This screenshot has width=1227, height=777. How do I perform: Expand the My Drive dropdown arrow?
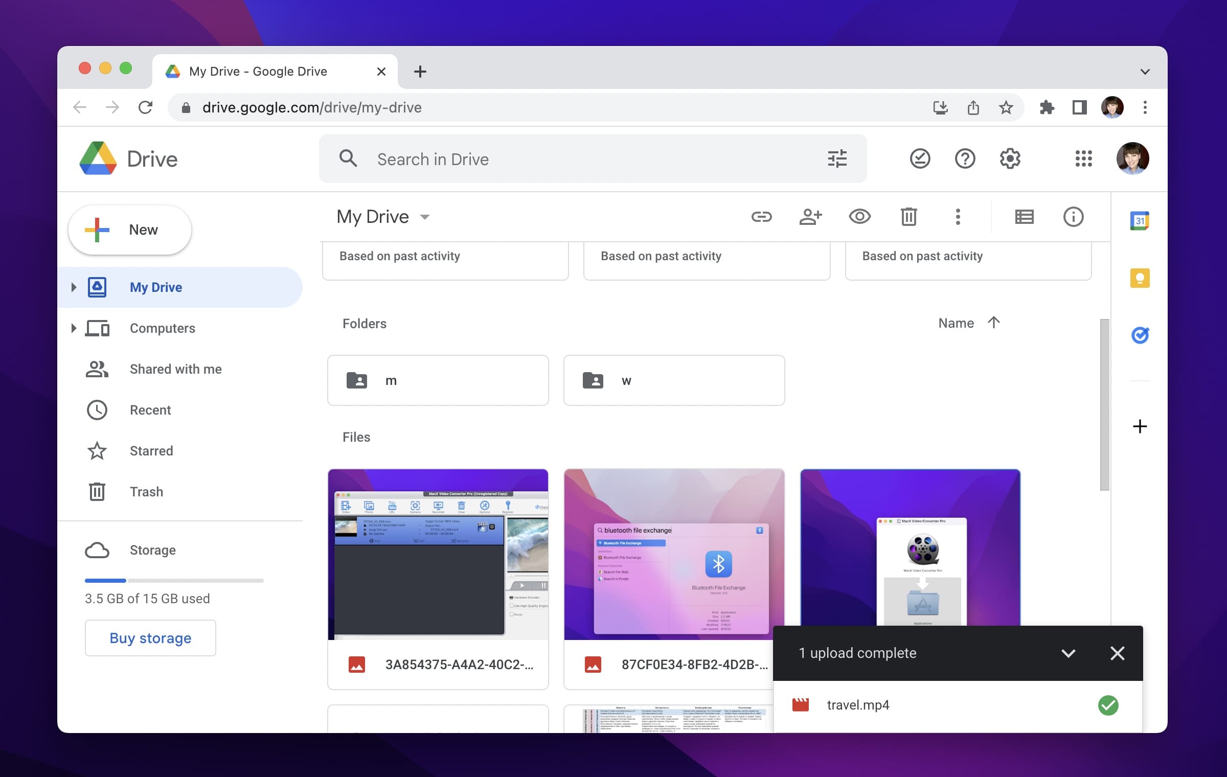426,216
